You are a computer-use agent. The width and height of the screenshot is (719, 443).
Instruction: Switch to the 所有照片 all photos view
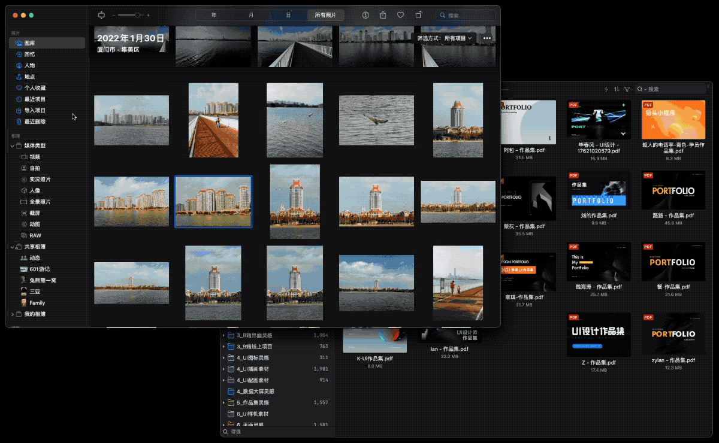pos(325,15)
